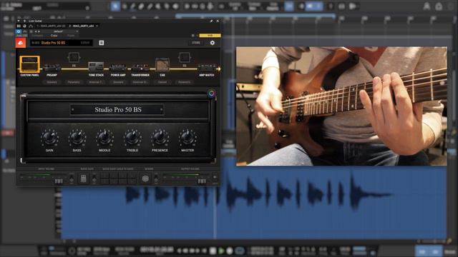Click the Bass knob
Screen dimensions: 458x257
[77, 137]
